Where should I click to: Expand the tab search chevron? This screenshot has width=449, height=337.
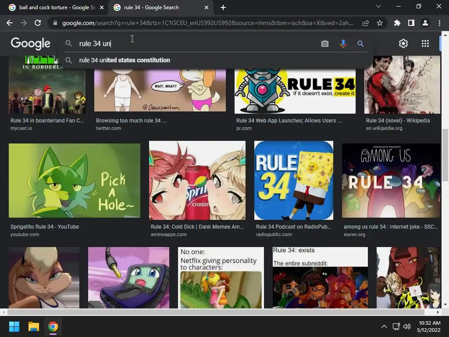[x=378, y=6]
